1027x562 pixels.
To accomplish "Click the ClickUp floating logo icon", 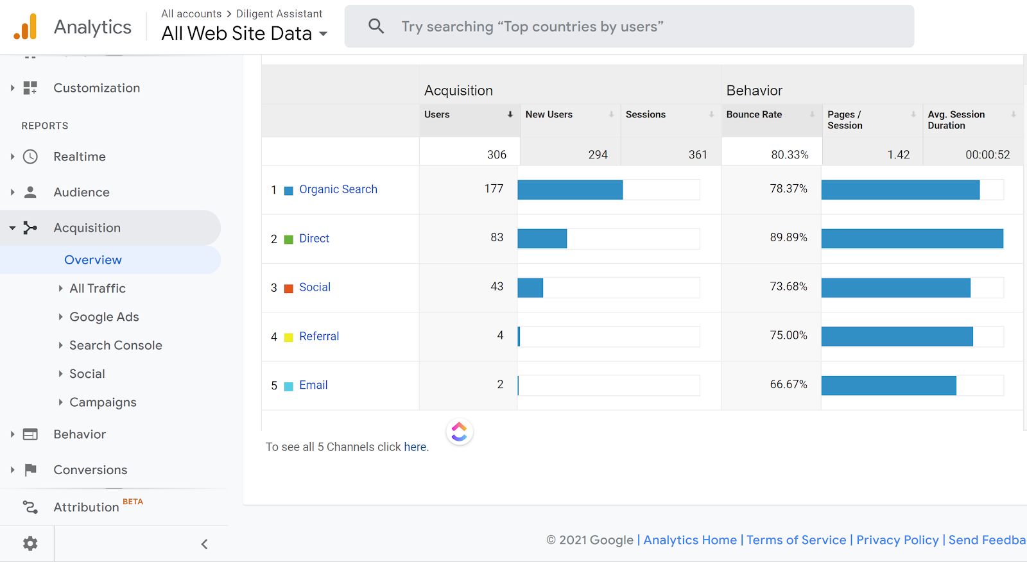I will coord(460,432).
